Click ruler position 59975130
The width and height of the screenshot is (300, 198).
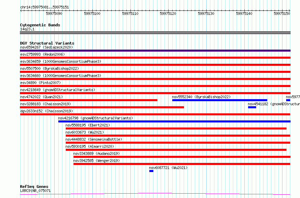(x=206, y=13)
